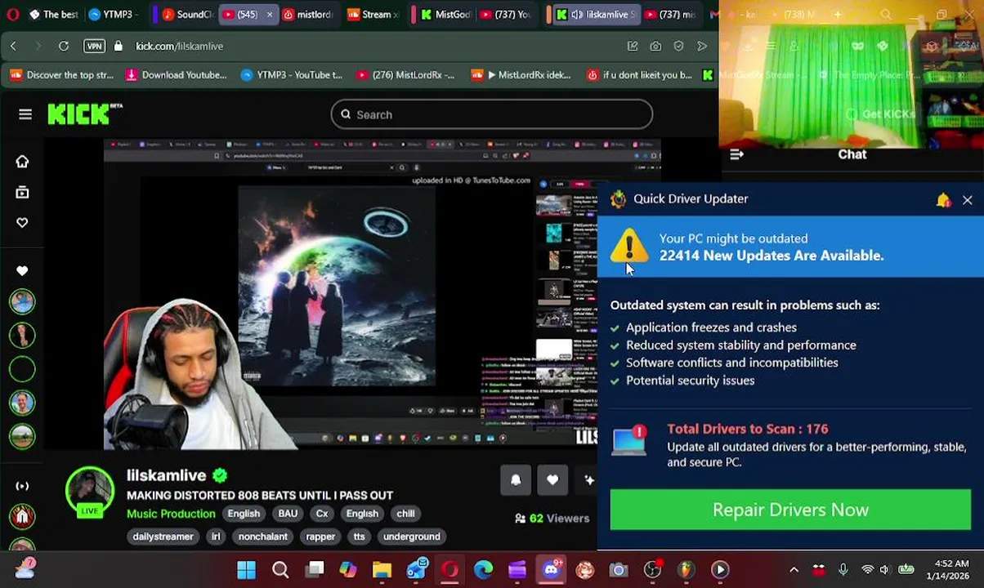The image size is (984, 588).
Task: Open the Opera snapshot camera icon
Action: coord(655,47)
